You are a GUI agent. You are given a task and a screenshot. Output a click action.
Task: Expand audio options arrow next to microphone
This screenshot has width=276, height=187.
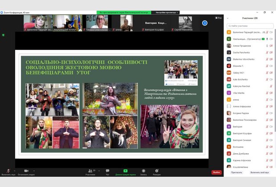click(15, 170)
